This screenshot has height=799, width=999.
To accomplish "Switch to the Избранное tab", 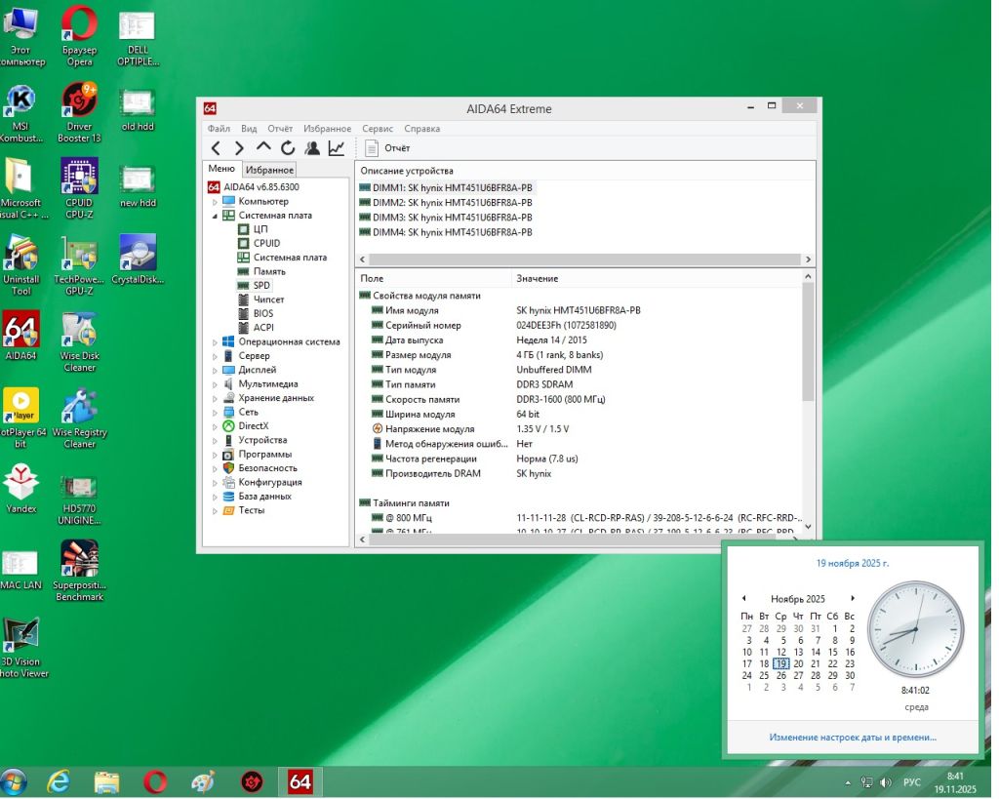I will [269, 170].
